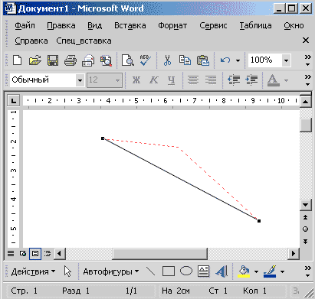Print the document with printer icon
This screenshot has height=299, width=315.
(x=71, y=60)
